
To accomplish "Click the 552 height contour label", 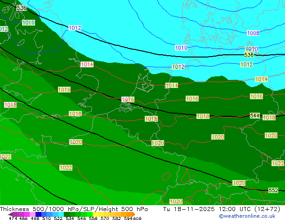I will pyautogui.click(x=273, y=190).
